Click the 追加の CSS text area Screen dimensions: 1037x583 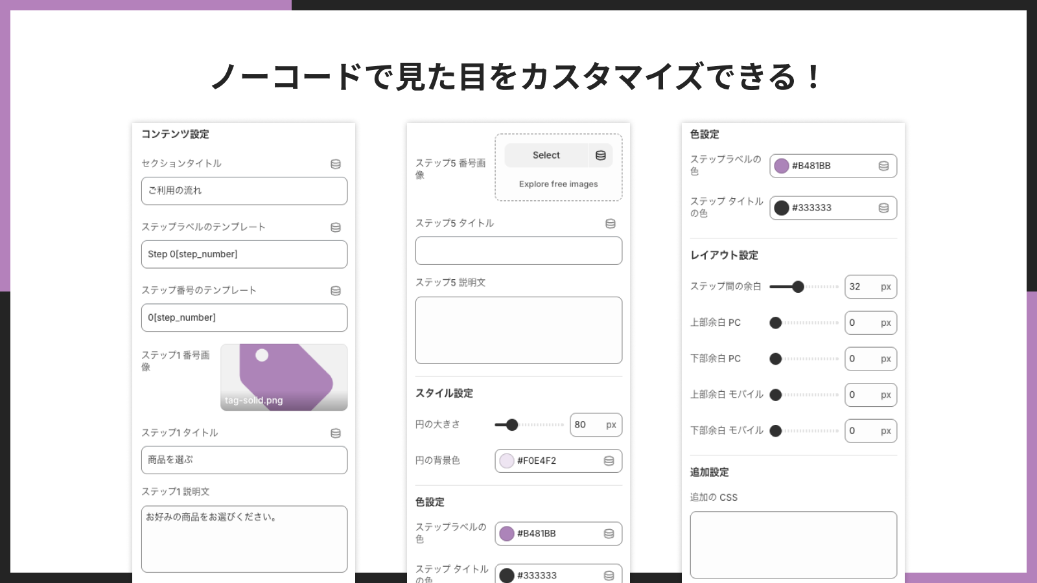[x=793, y=544]
